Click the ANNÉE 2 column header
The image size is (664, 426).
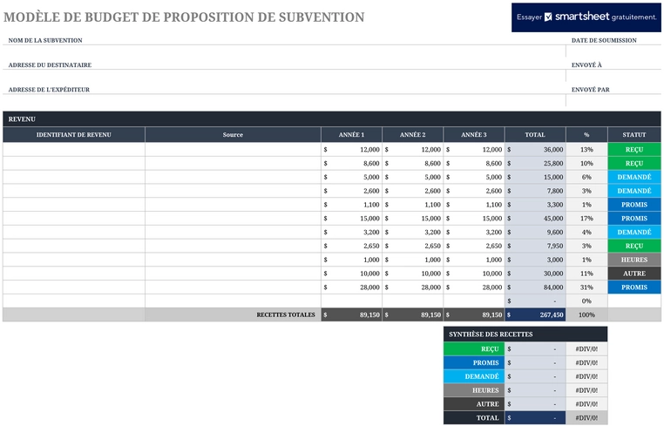tap(412, 135)
